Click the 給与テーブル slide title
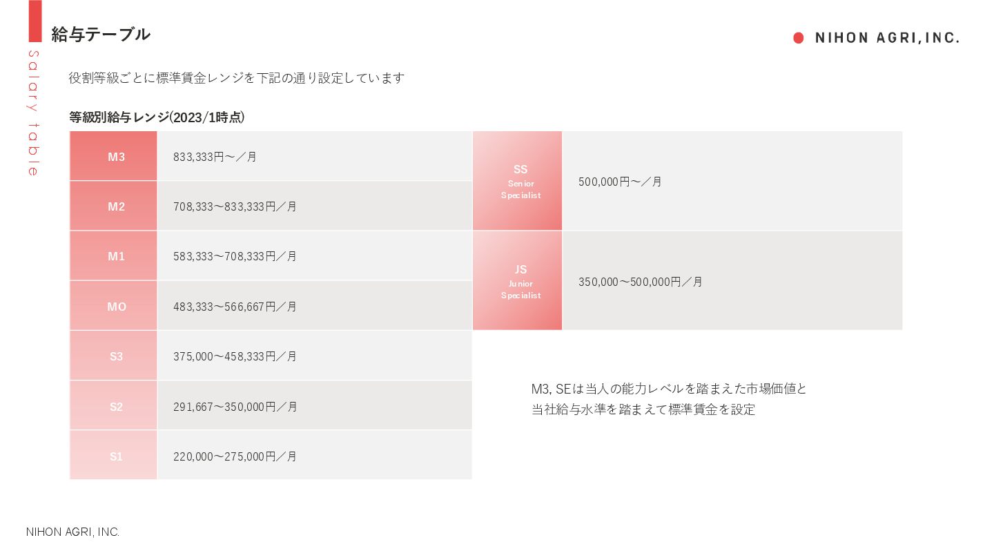This screenshot has height=560, width=994. click(x=101, y=34)
